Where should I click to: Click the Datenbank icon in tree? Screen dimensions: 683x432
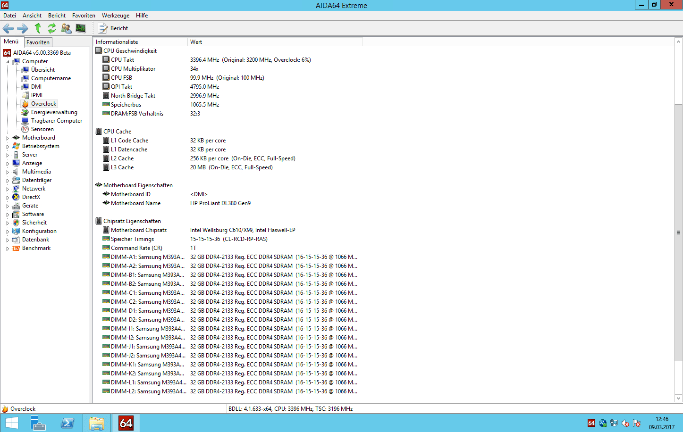(16, 240)
